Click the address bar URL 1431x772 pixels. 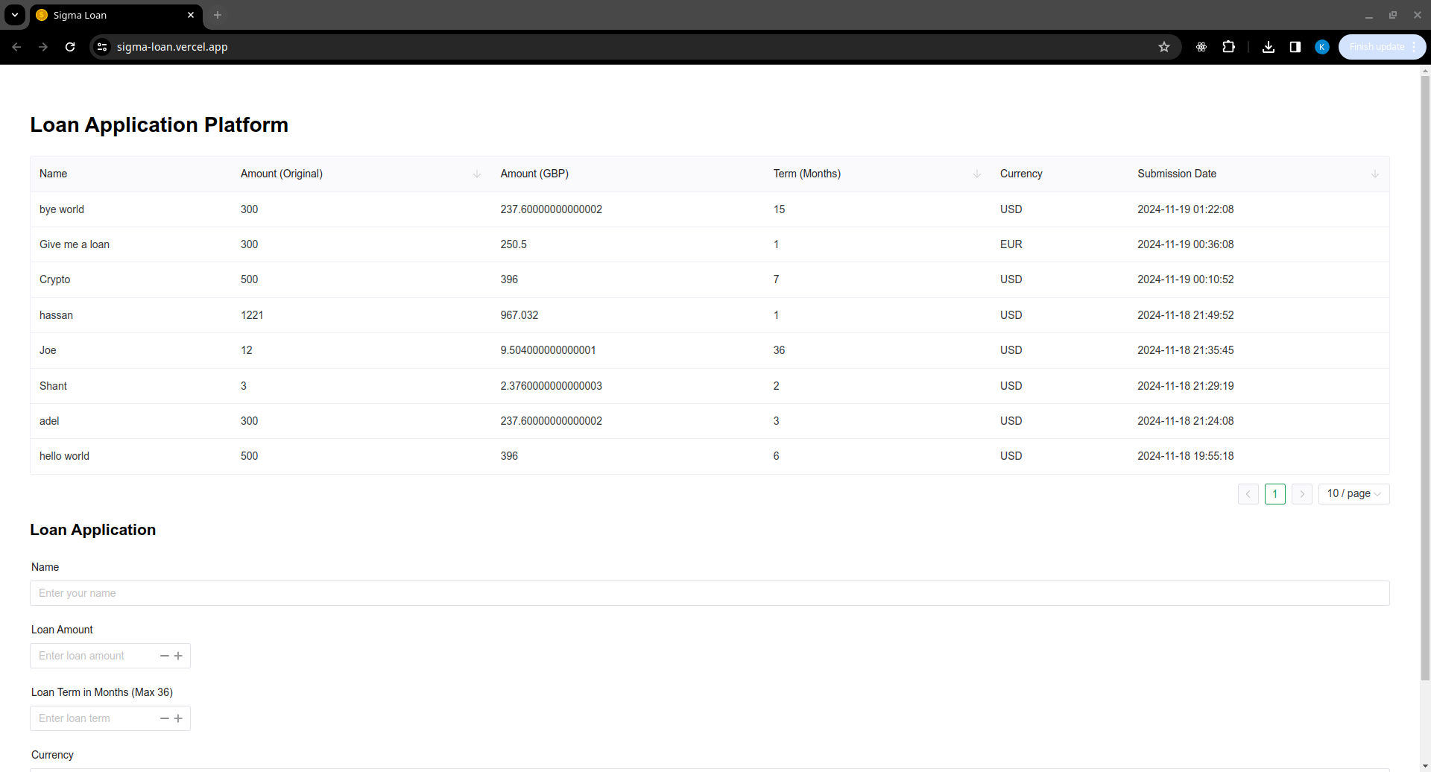point(172,47)
